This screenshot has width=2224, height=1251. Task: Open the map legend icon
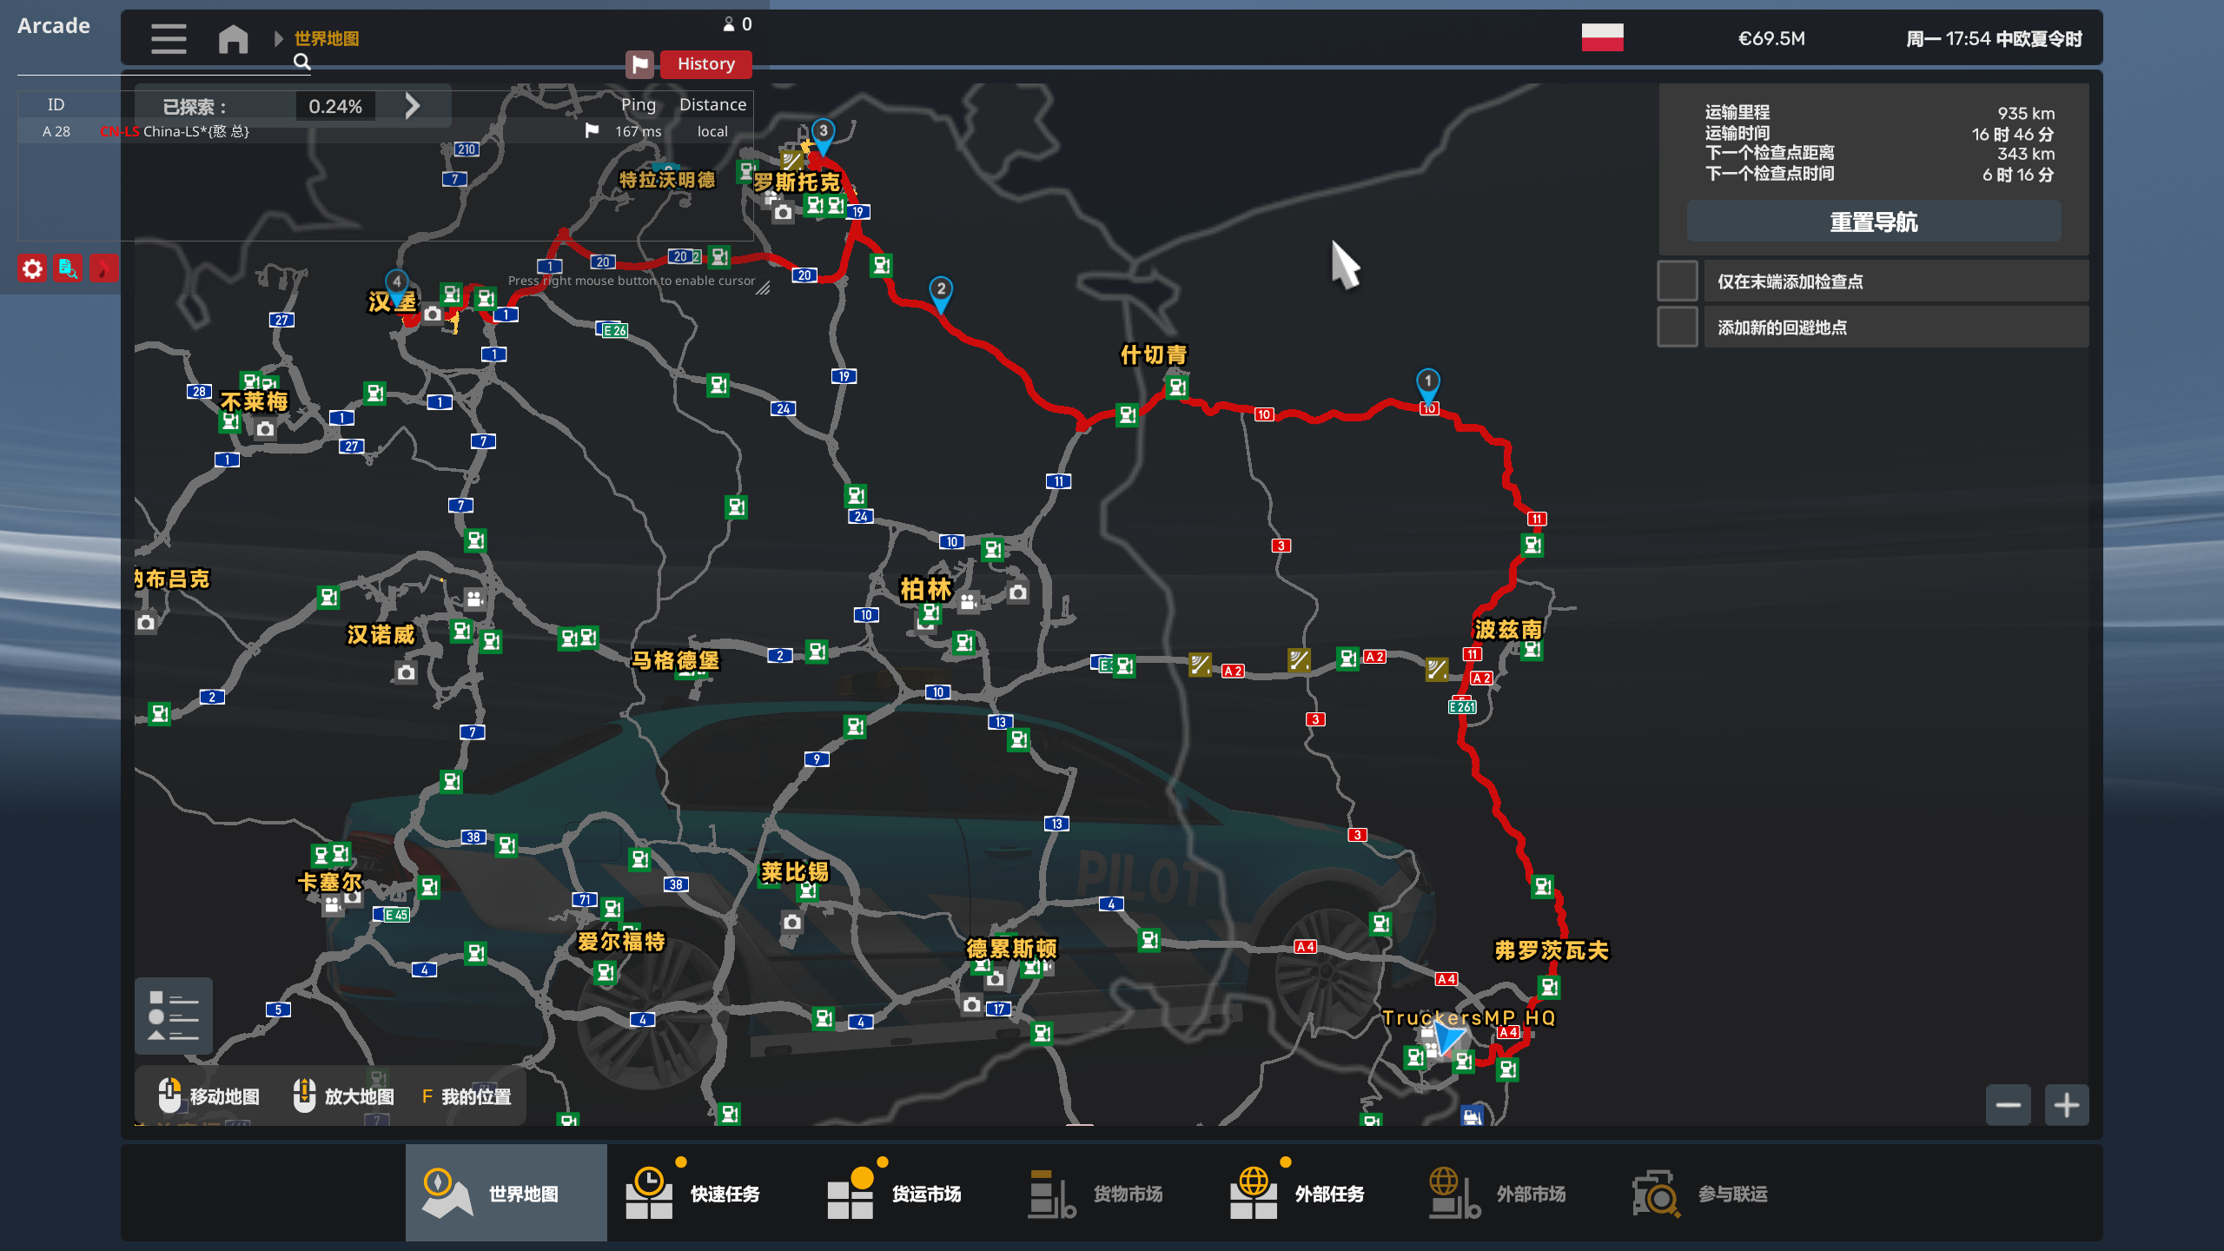[173, 1016]
